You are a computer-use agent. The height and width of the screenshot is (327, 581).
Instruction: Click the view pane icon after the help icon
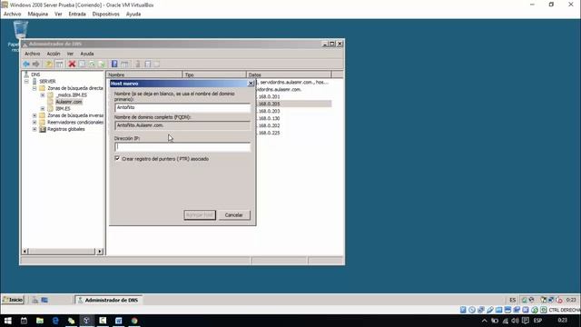click(124, 64)
